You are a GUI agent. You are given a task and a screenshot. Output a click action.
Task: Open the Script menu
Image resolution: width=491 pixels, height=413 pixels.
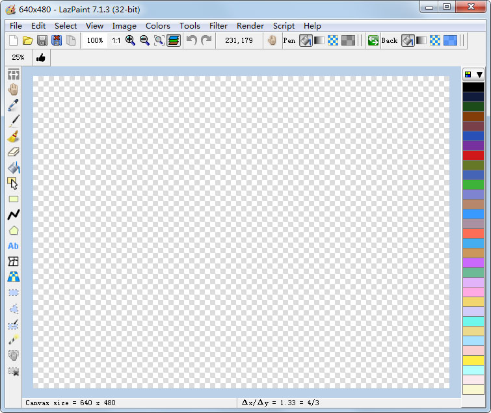tap(284, 25)
